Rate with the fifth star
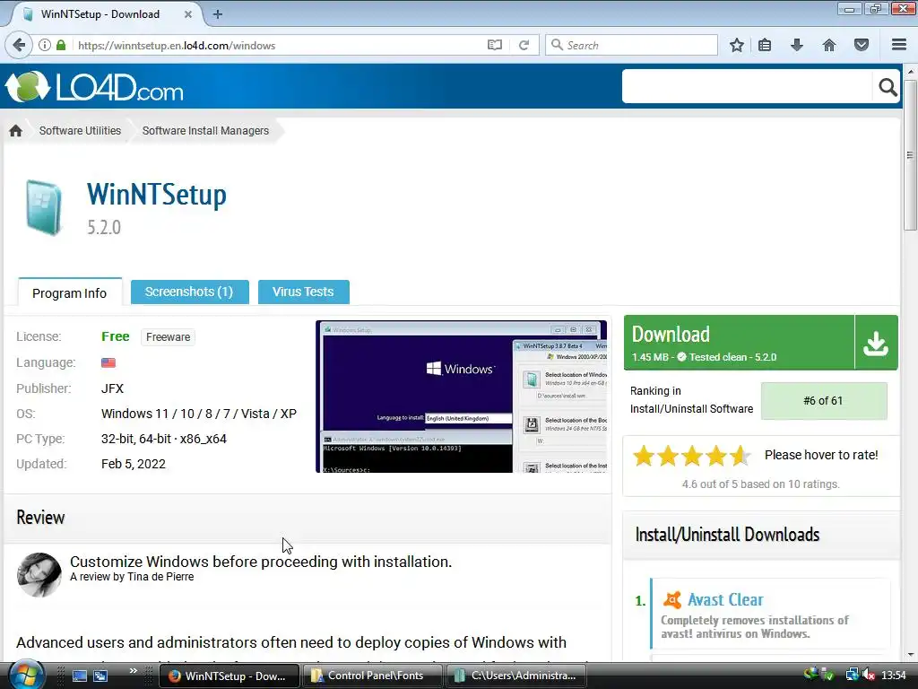 (x=740, y=455)
